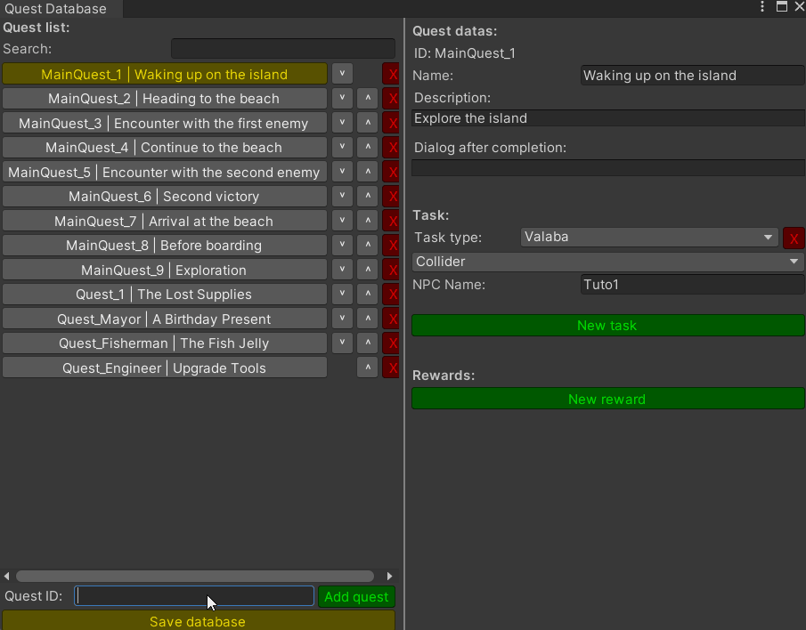The height and width of the screenshot is (630, 806).
Task: Save database with the yellow button
Action: [199, 620]
